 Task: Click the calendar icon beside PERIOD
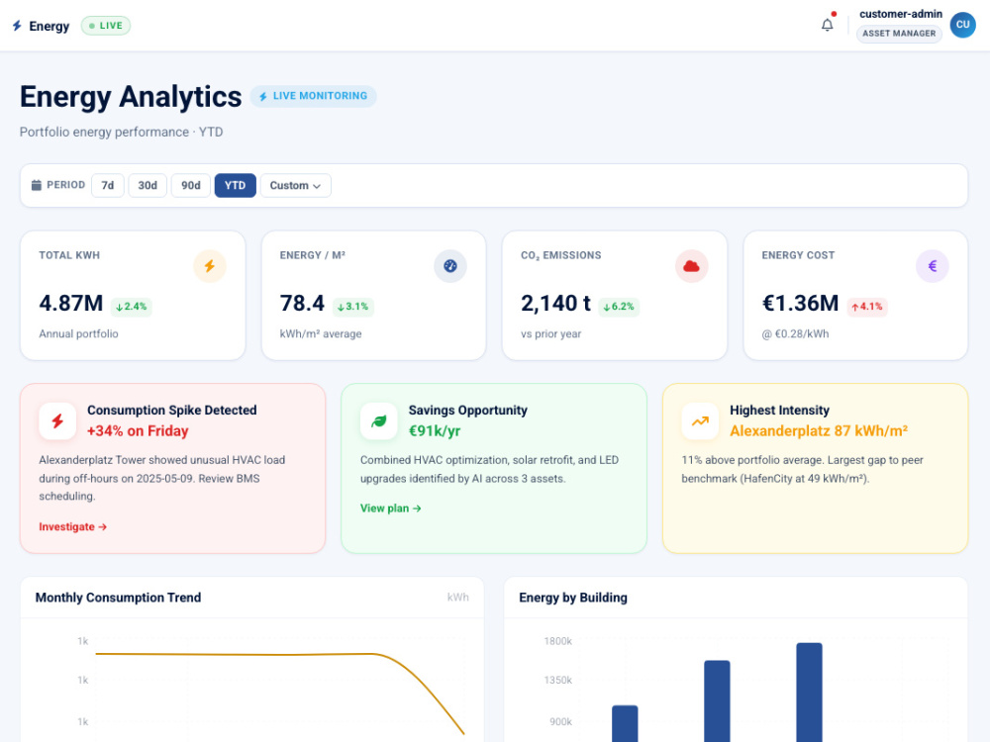[x=37, y=185]
